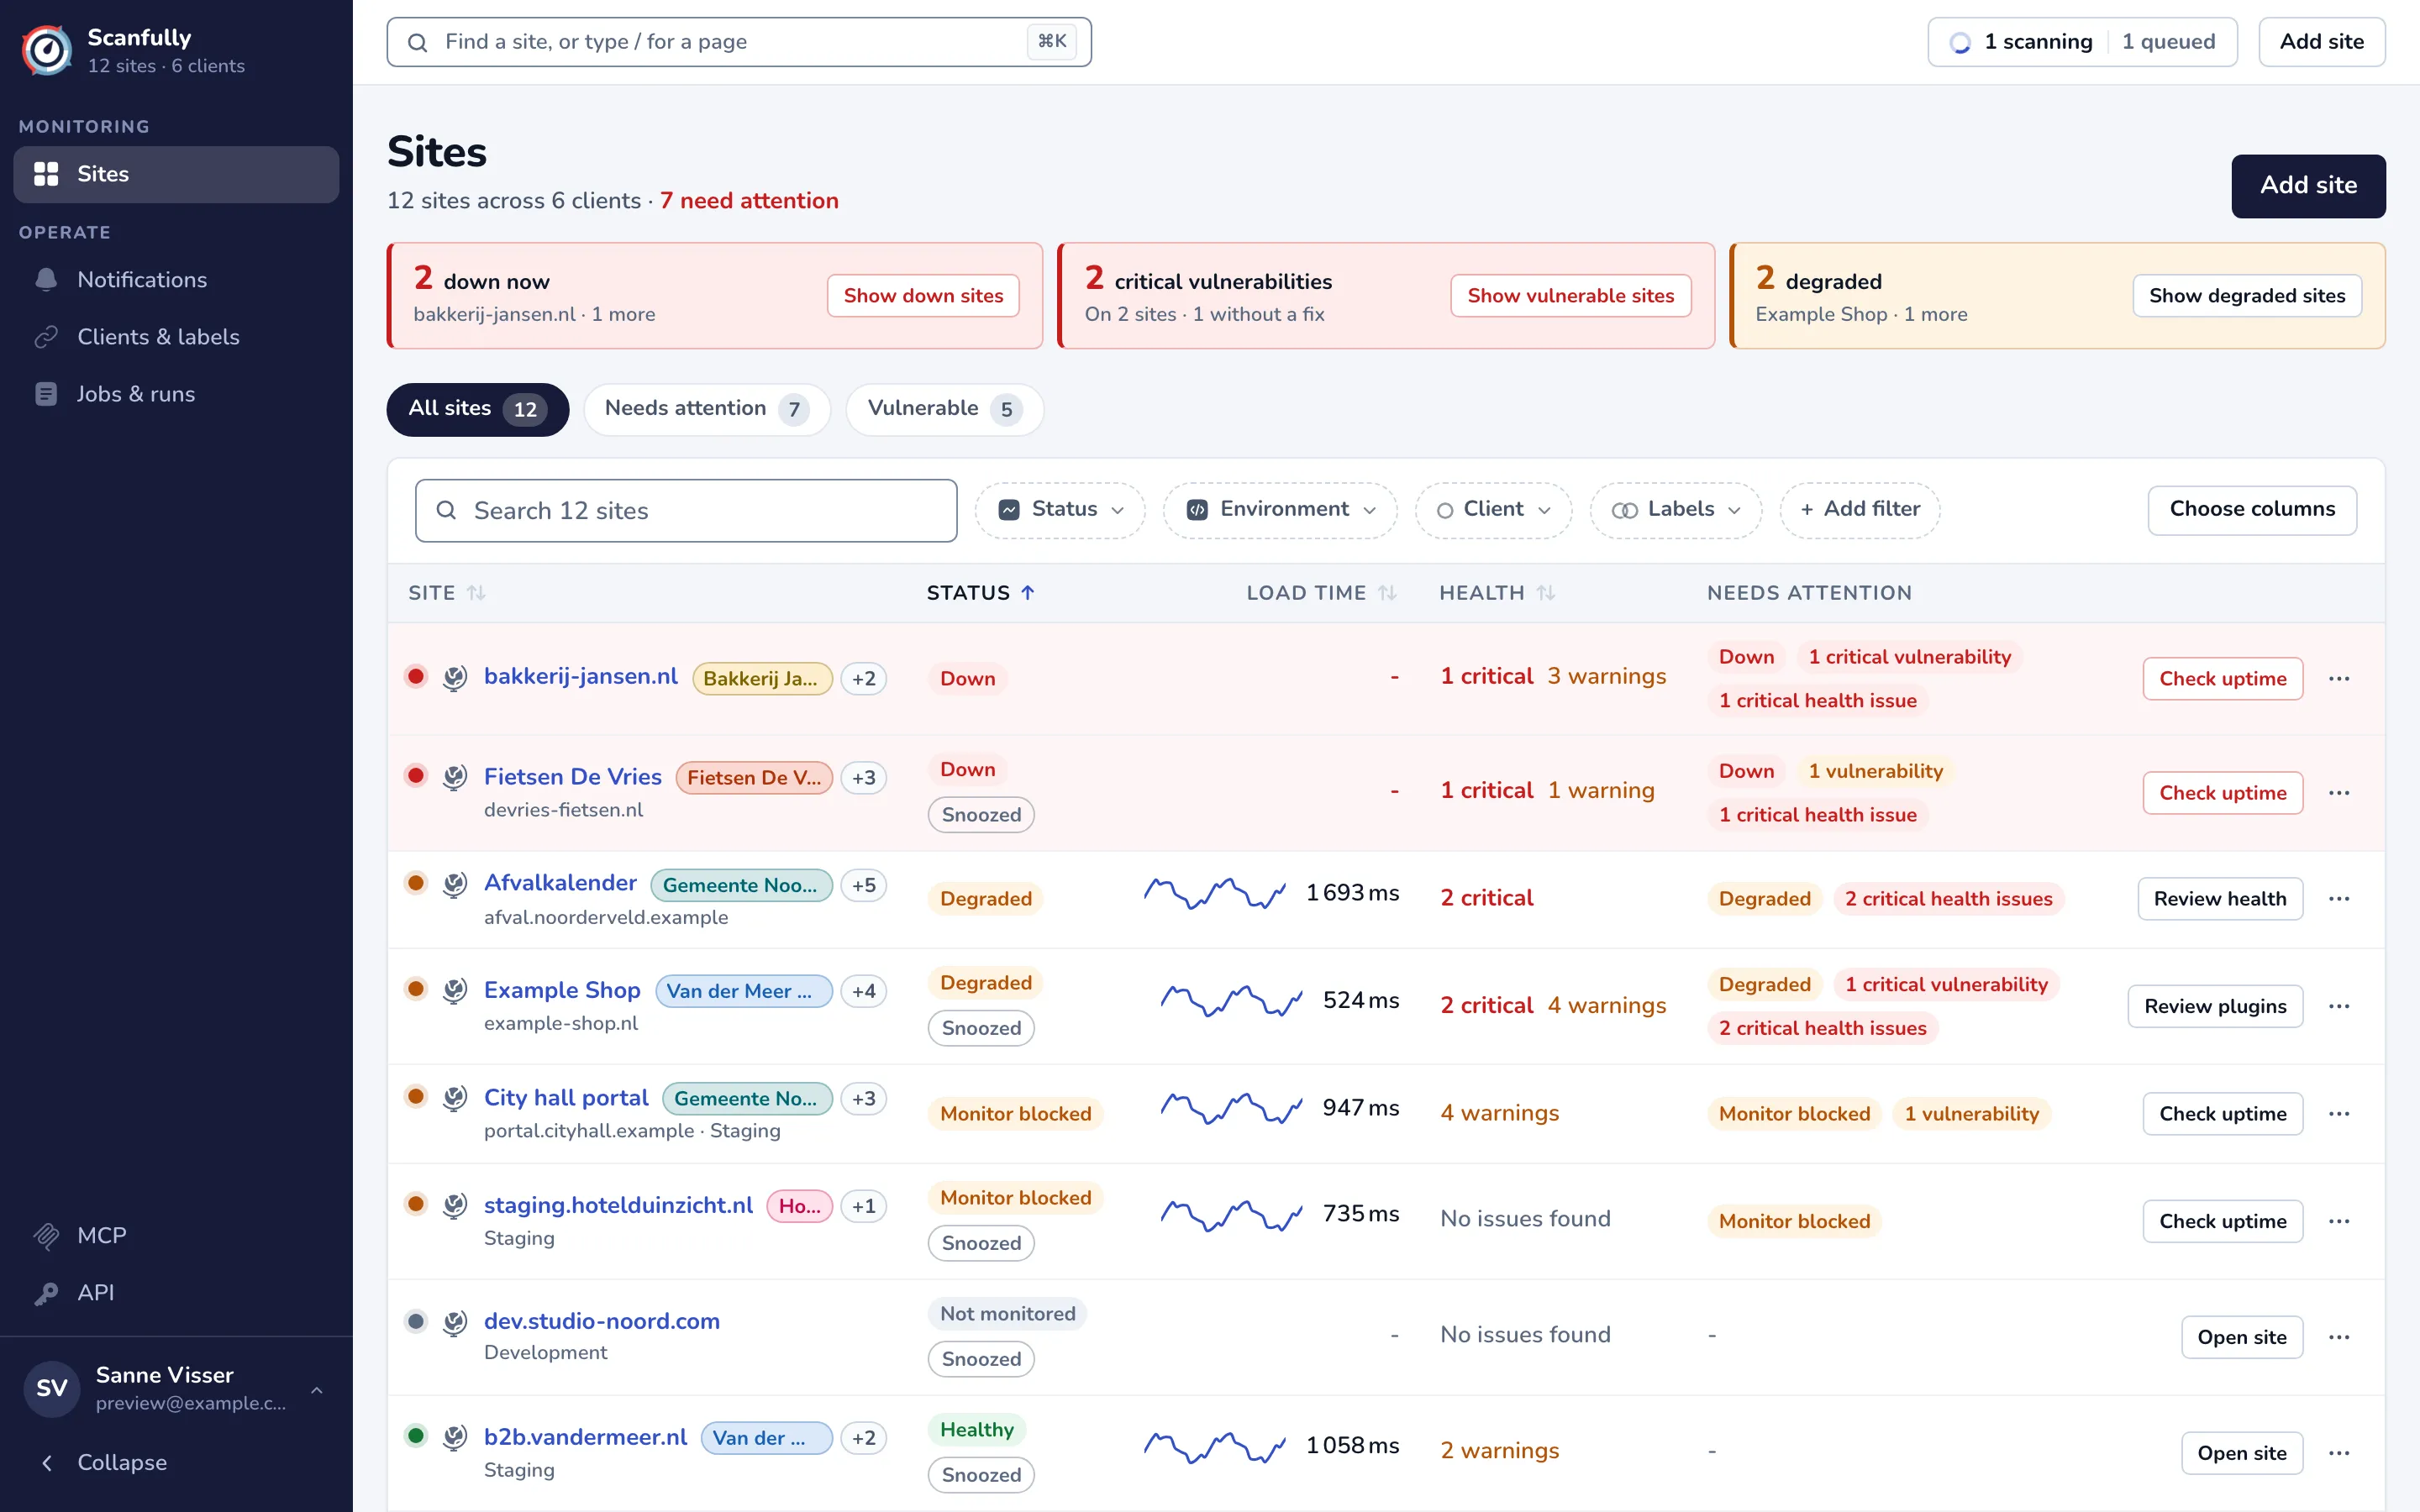
Task: Click the Add filter option
Action: [1860, 510]
